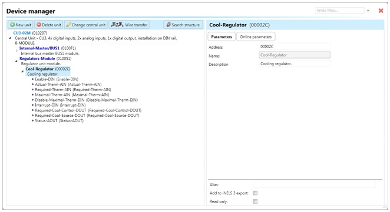Screen dimensions: 390x212
Task: Click the red Delete unit icon
Action: (x=39, y=25)
